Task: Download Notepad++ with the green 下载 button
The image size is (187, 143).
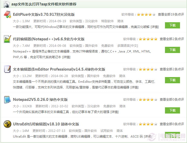Action: (x=172, y=50)
